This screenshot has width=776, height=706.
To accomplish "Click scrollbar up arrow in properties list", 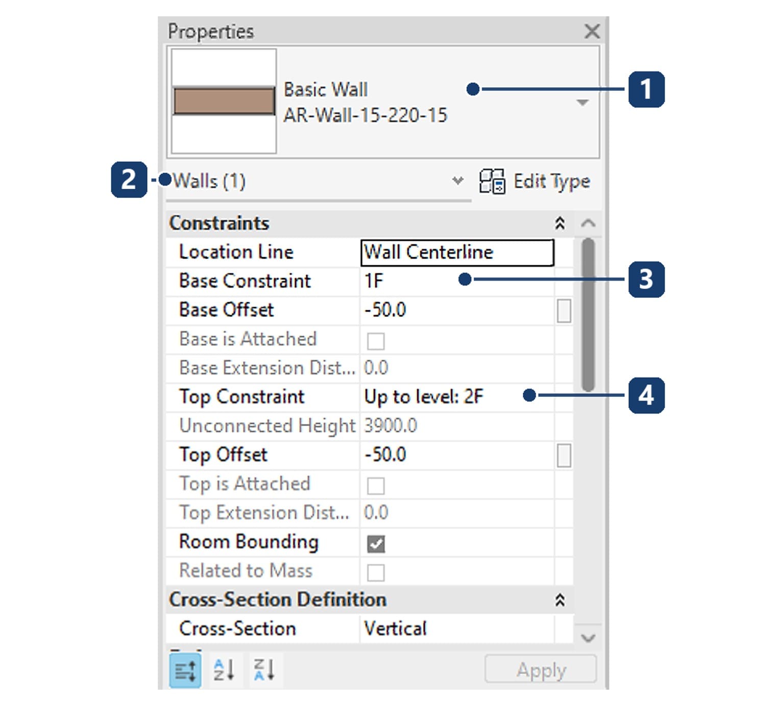I will [x=588, y=223].
